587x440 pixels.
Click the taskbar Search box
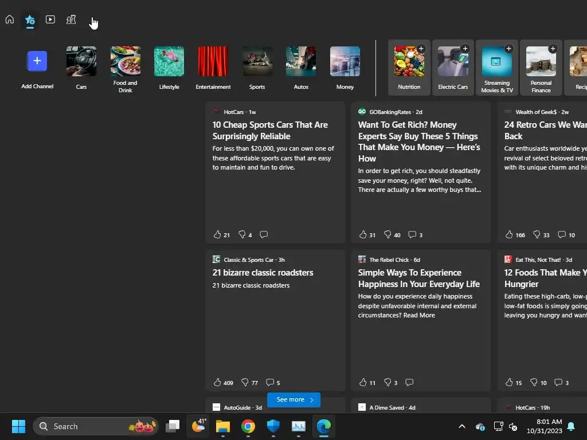[x=96, y=426]
